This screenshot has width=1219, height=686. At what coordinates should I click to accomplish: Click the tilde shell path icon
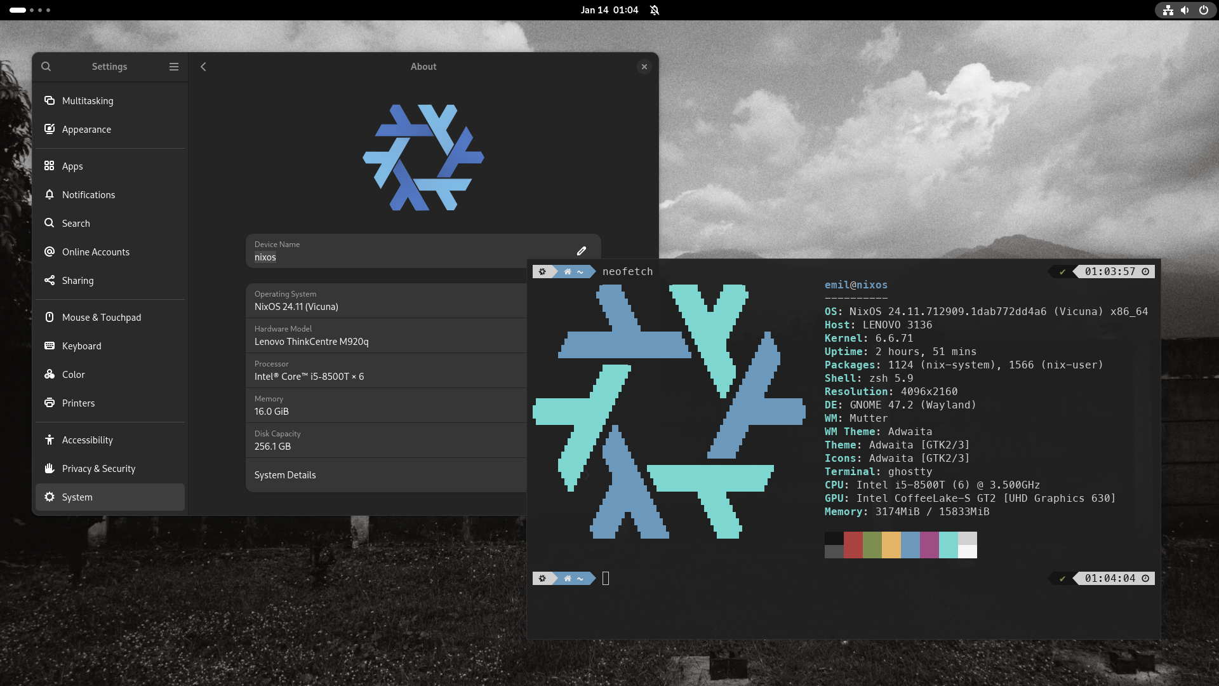pos(583,271)
